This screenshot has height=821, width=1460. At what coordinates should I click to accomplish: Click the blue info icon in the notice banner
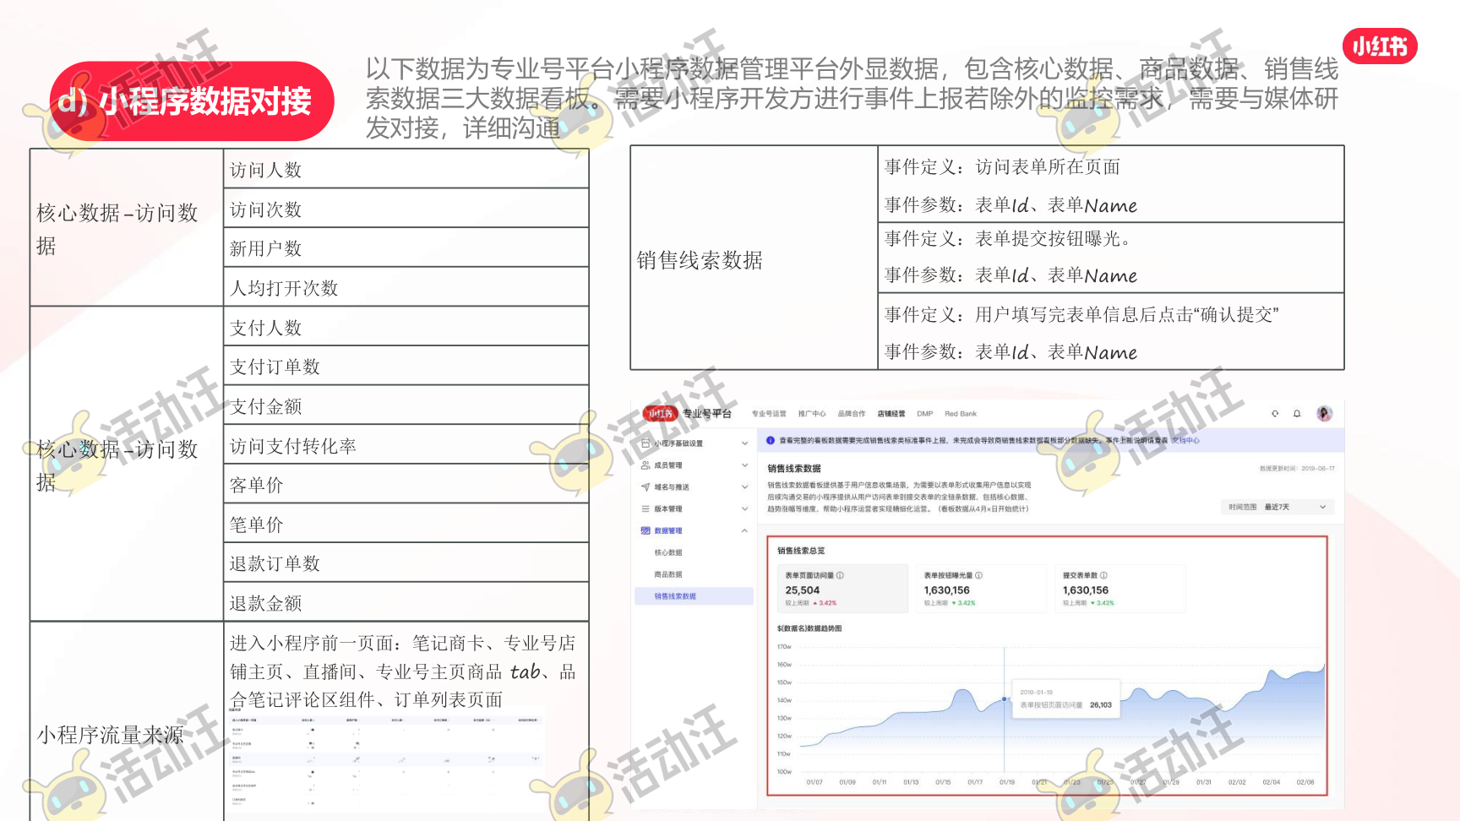click(771, 440)
